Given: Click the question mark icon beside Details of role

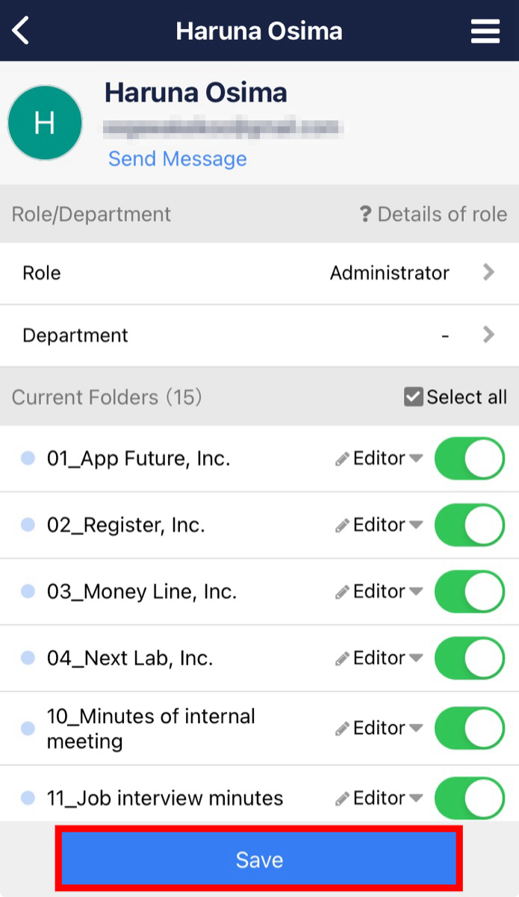Looking at the screenshot, I should tap(367, 214).
